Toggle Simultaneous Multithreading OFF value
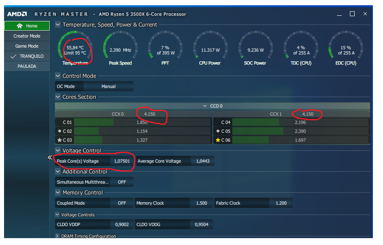The width and height of the screenshot is (383, 245). click(122, 182)
